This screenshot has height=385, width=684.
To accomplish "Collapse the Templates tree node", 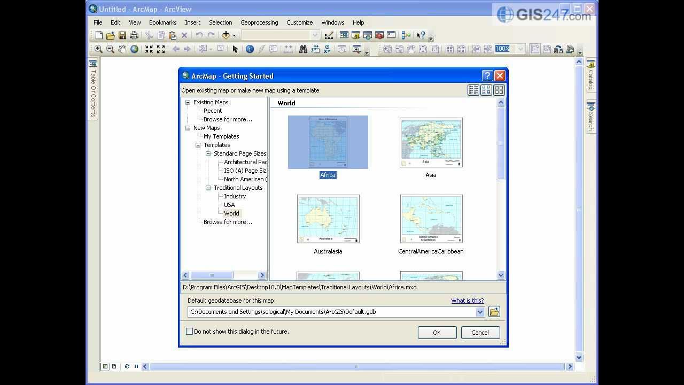I will 198,145.
